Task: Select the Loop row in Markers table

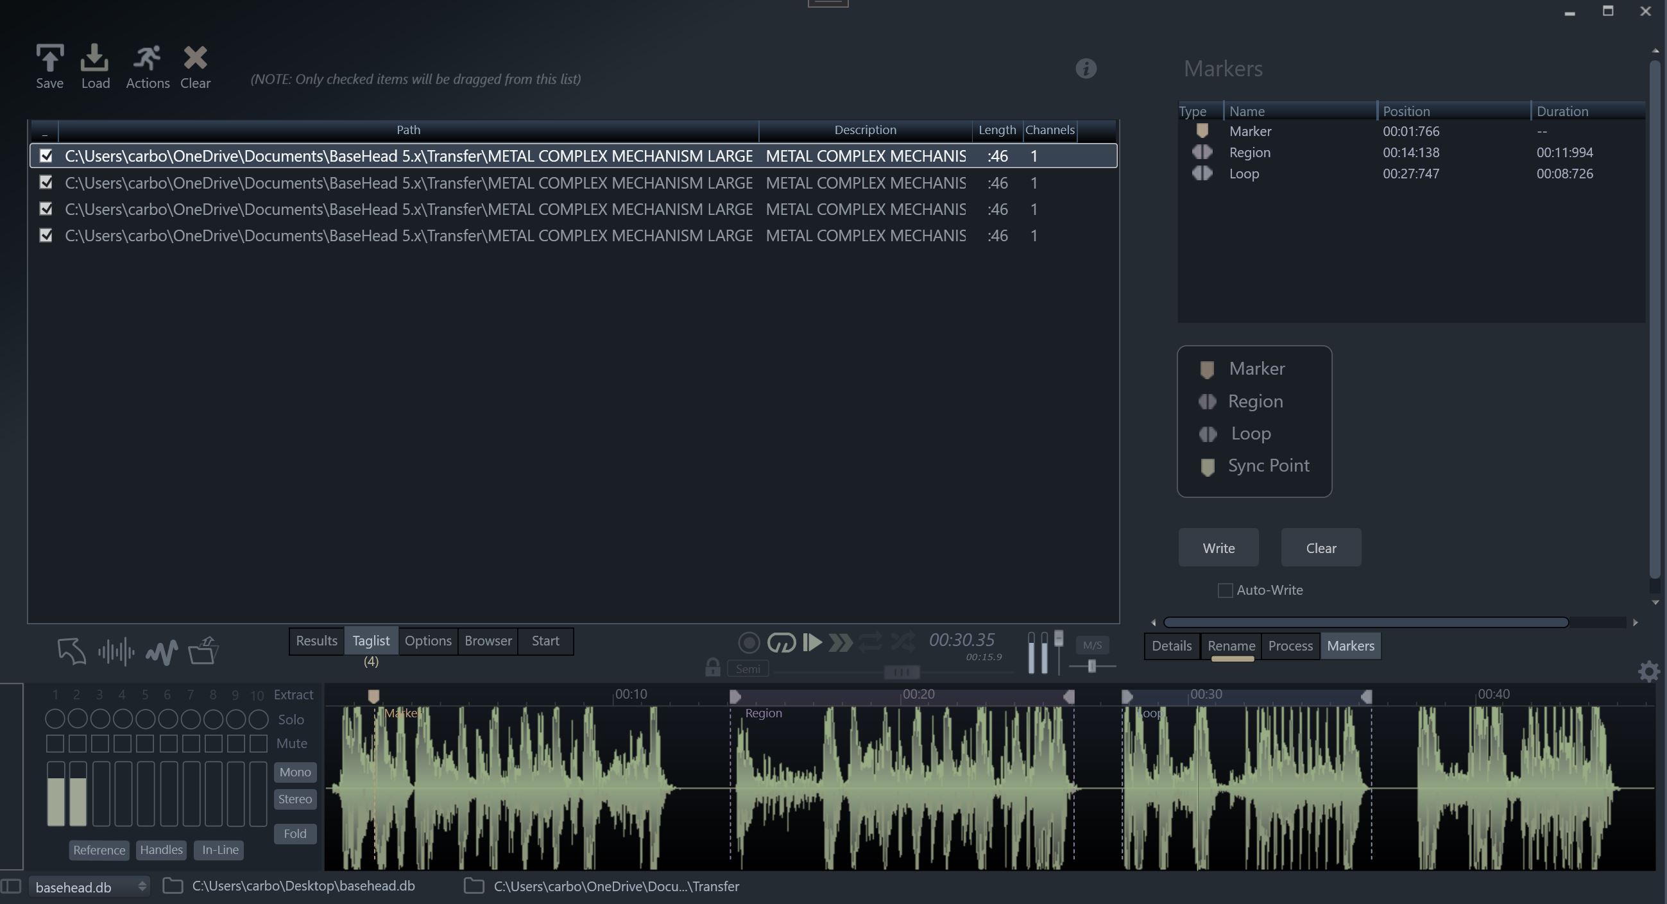Action: [x=1412, y=173]
